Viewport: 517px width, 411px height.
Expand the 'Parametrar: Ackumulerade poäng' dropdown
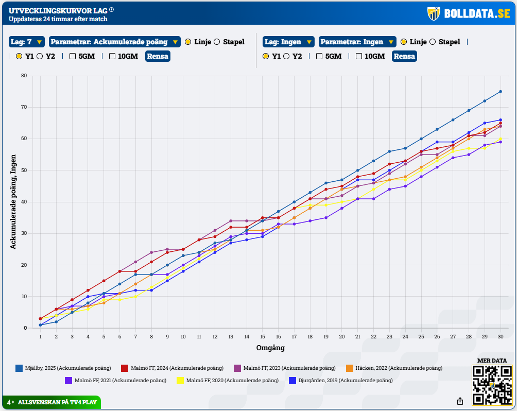(115, 42)
